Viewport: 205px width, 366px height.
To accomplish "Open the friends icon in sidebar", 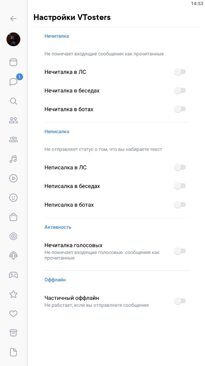I will (x=13, y=121).
